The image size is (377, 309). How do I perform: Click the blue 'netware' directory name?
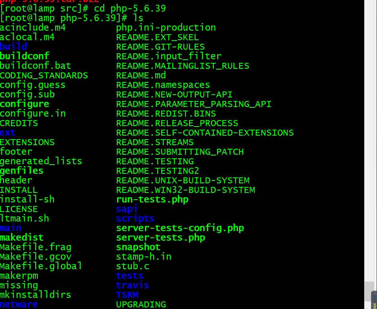[19, 305]
